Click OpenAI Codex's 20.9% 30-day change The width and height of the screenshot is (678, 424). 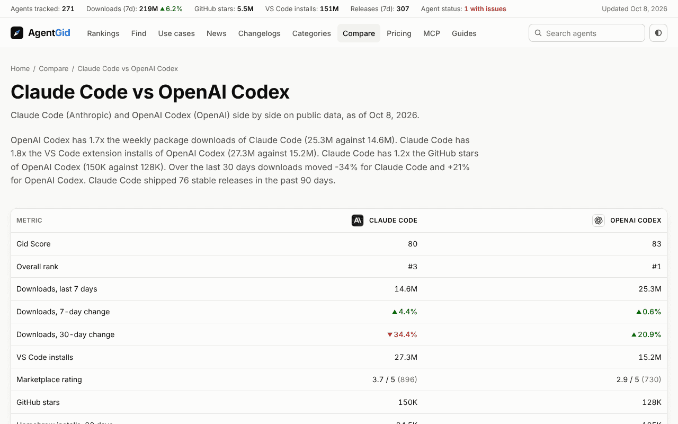646,334
